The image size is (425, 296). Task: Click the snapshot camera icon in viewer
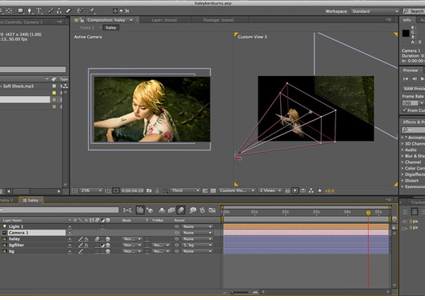pyautogui.click(x=149, y=190)
